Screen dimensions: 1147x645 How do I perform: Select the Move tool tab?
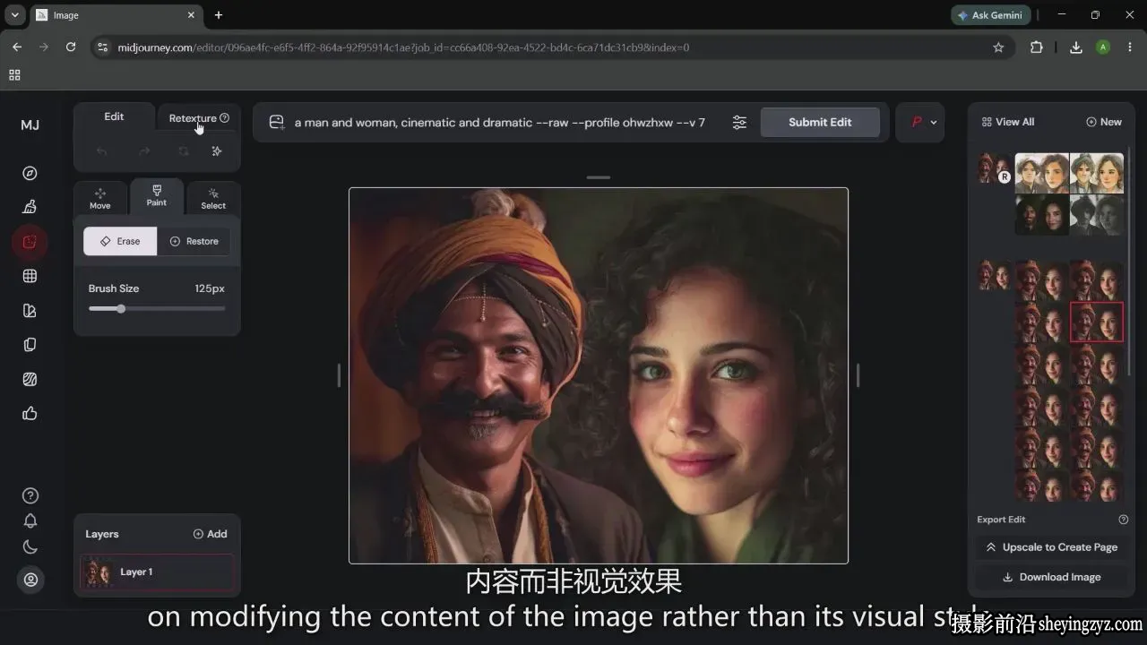pos(100,199)
